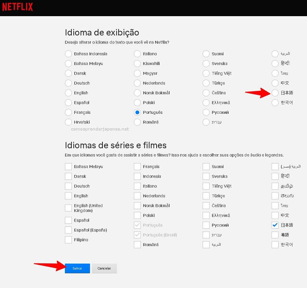Tick Suomi checkbox in series languages
307x288 pixels.
coord(206,166)
